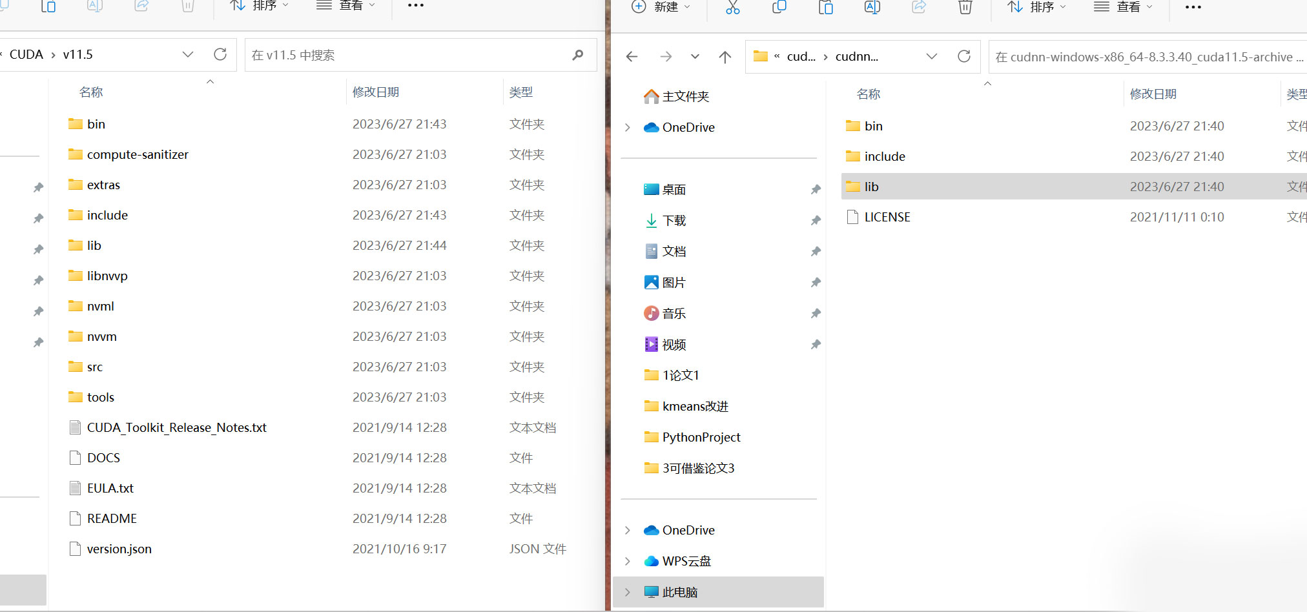Click the magnifier icon in v11.5 search box
This screenshot has width=1307, height=612.
click(x=578, y=55)
